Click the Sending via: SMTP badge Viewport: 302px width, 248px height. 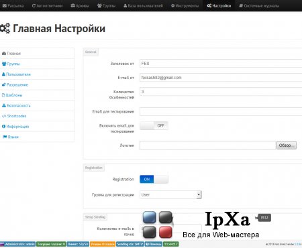pyautogui.click(x=130, y=244)
